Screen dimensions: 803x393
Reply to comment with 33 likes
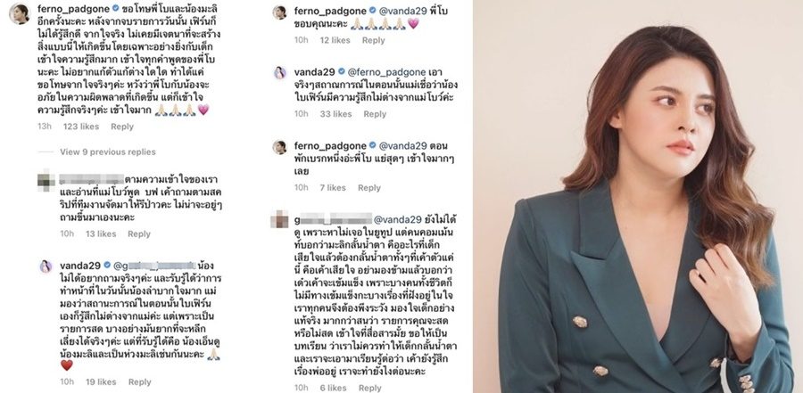[375, 114]
